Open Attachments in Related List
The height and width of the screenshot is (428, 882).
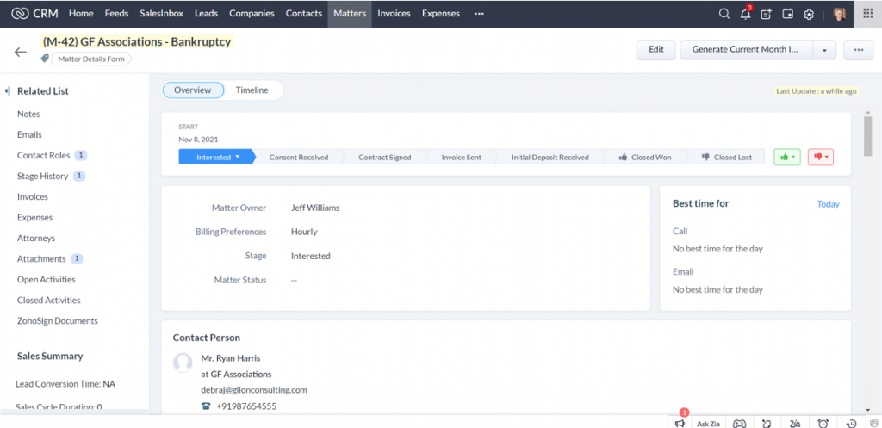click(41, 258)
